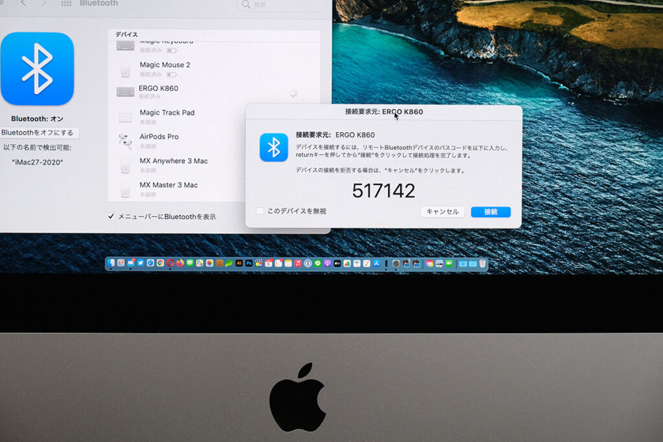Click the preferences search field
663x442 pixels.
pos(281,5)
